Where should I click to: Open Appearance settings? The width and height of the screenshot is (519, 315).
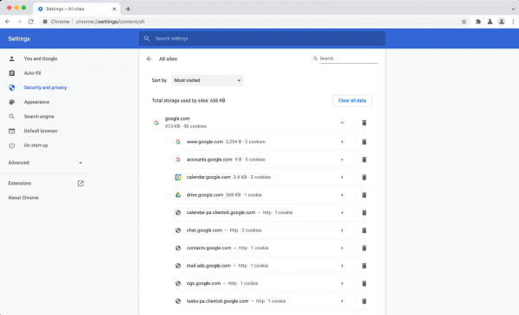(36, 102)
